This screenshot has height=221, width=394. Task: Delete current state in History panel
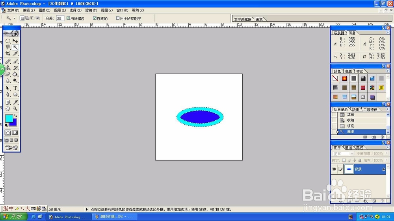382,137
